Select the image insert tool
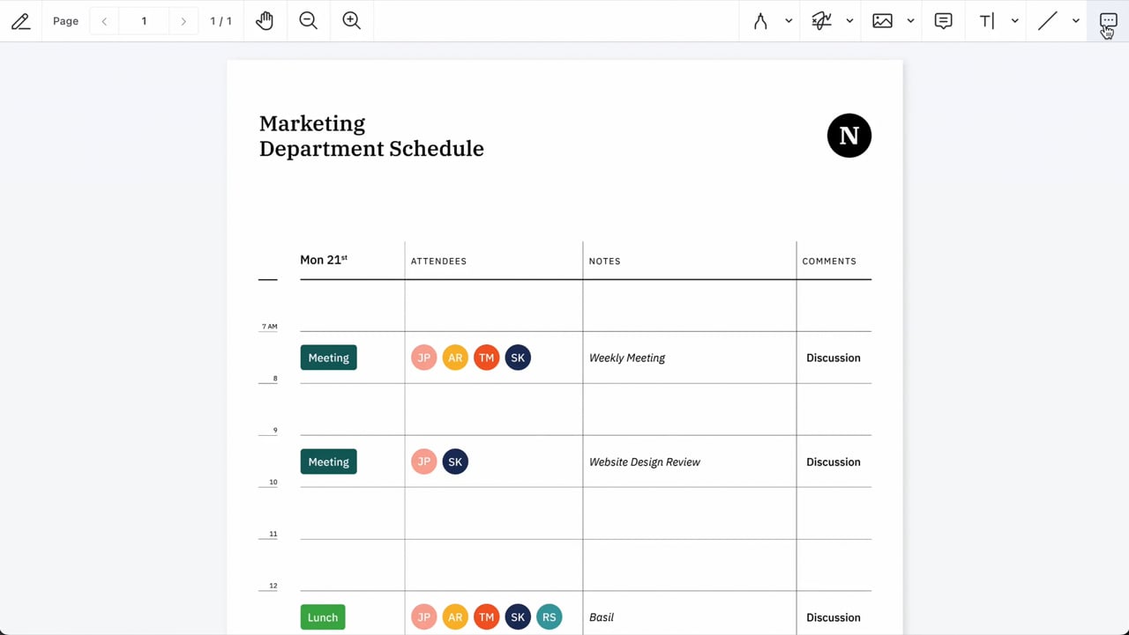The image size is (1129, 635). [x=882, y=21]
